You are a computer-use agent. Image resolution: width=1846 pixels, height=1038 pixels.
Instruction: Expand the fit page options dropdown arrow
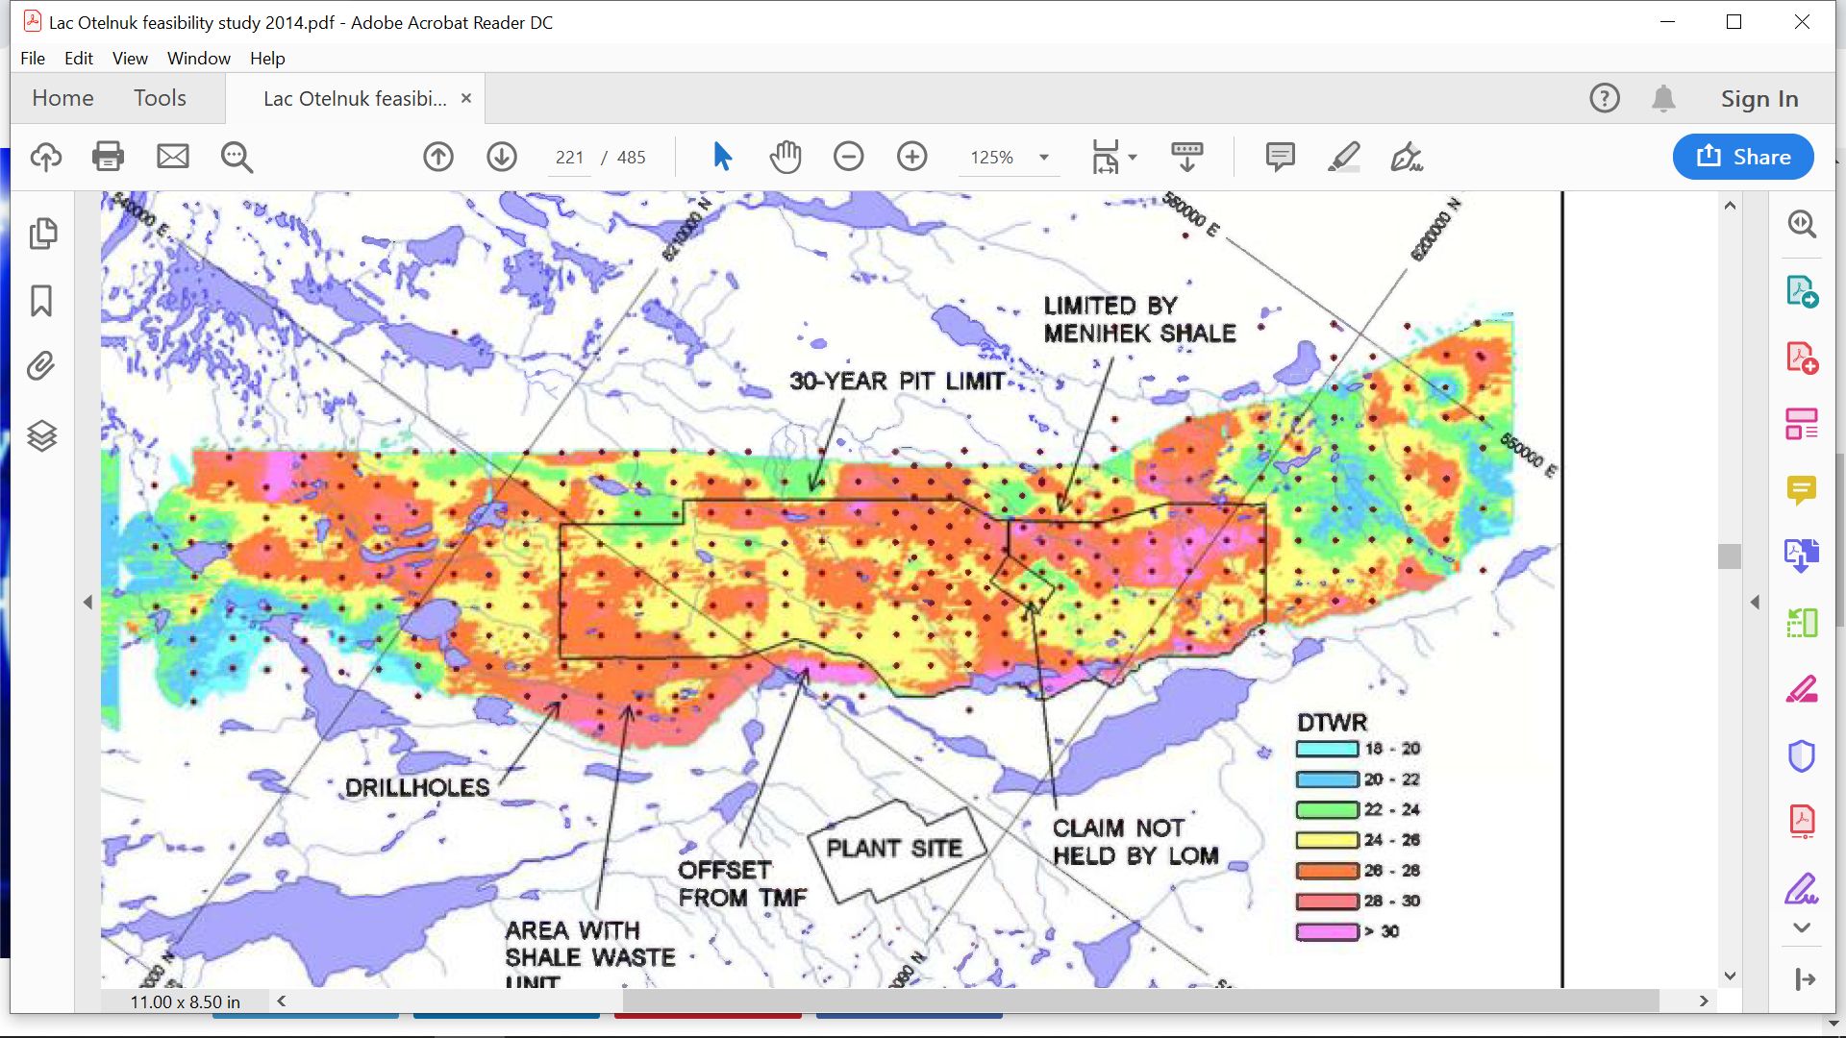click(x=1133, y=157)
